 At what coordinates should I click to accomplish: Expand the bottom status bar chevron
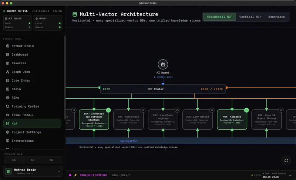tap(290, 175)
